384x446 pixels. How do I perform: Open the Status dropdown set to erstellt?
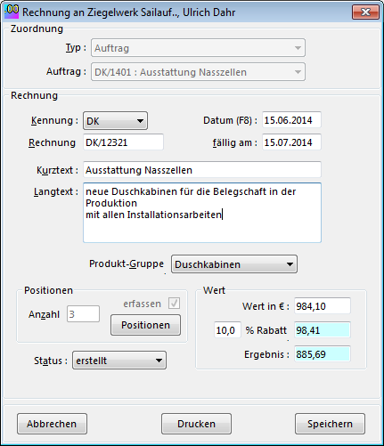point(119,361)
